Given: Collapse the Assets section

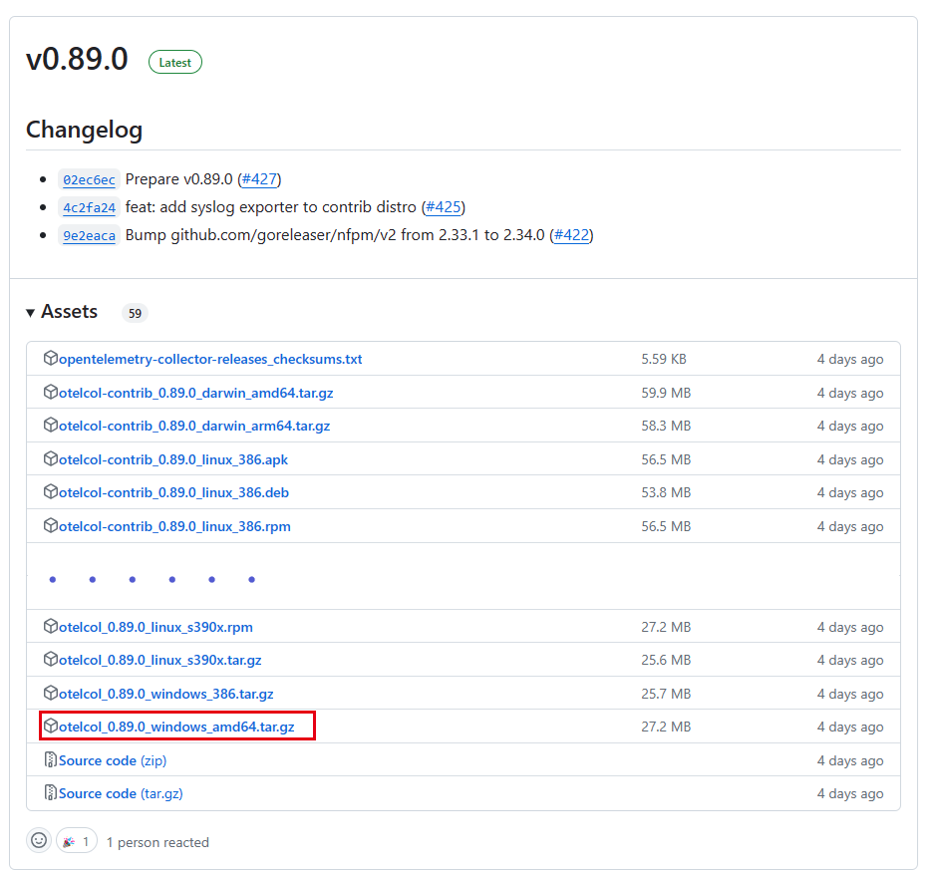Looking at the screenshot, I should 30,311.
